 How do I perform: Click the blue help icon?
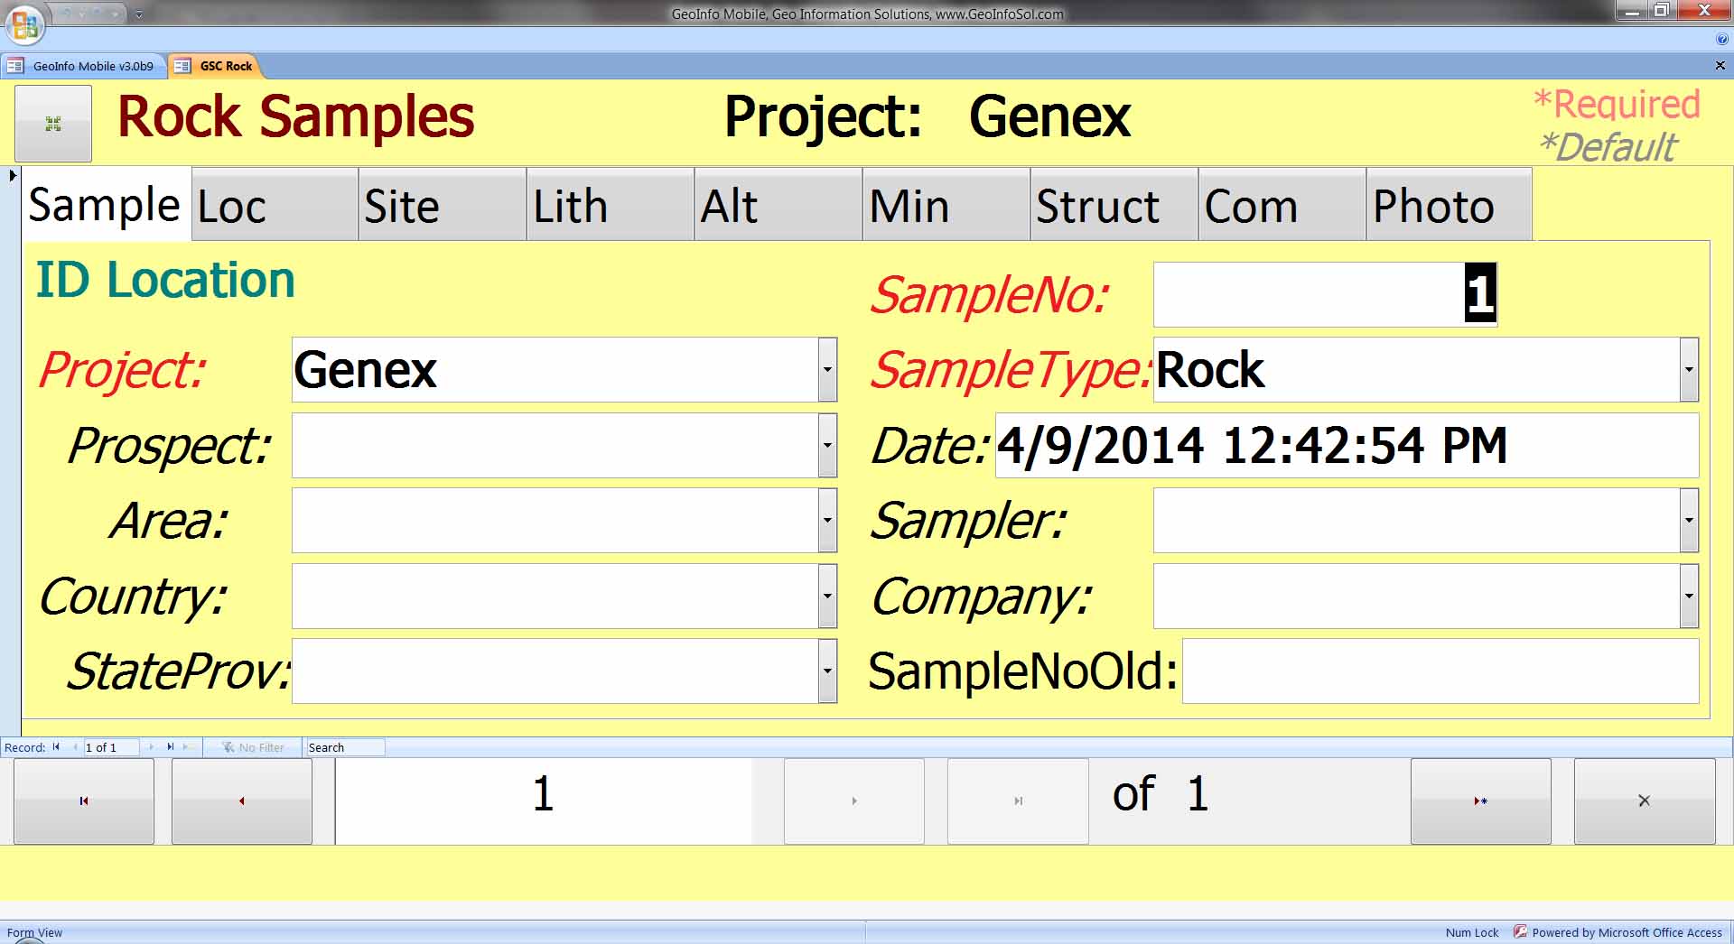pyautogui.click(x=1721, y=40)
